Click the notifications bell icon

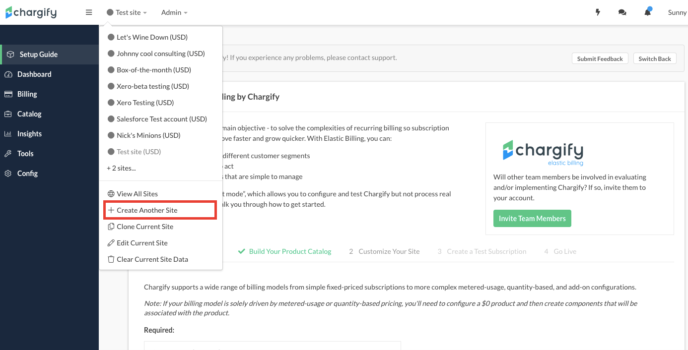647,12
